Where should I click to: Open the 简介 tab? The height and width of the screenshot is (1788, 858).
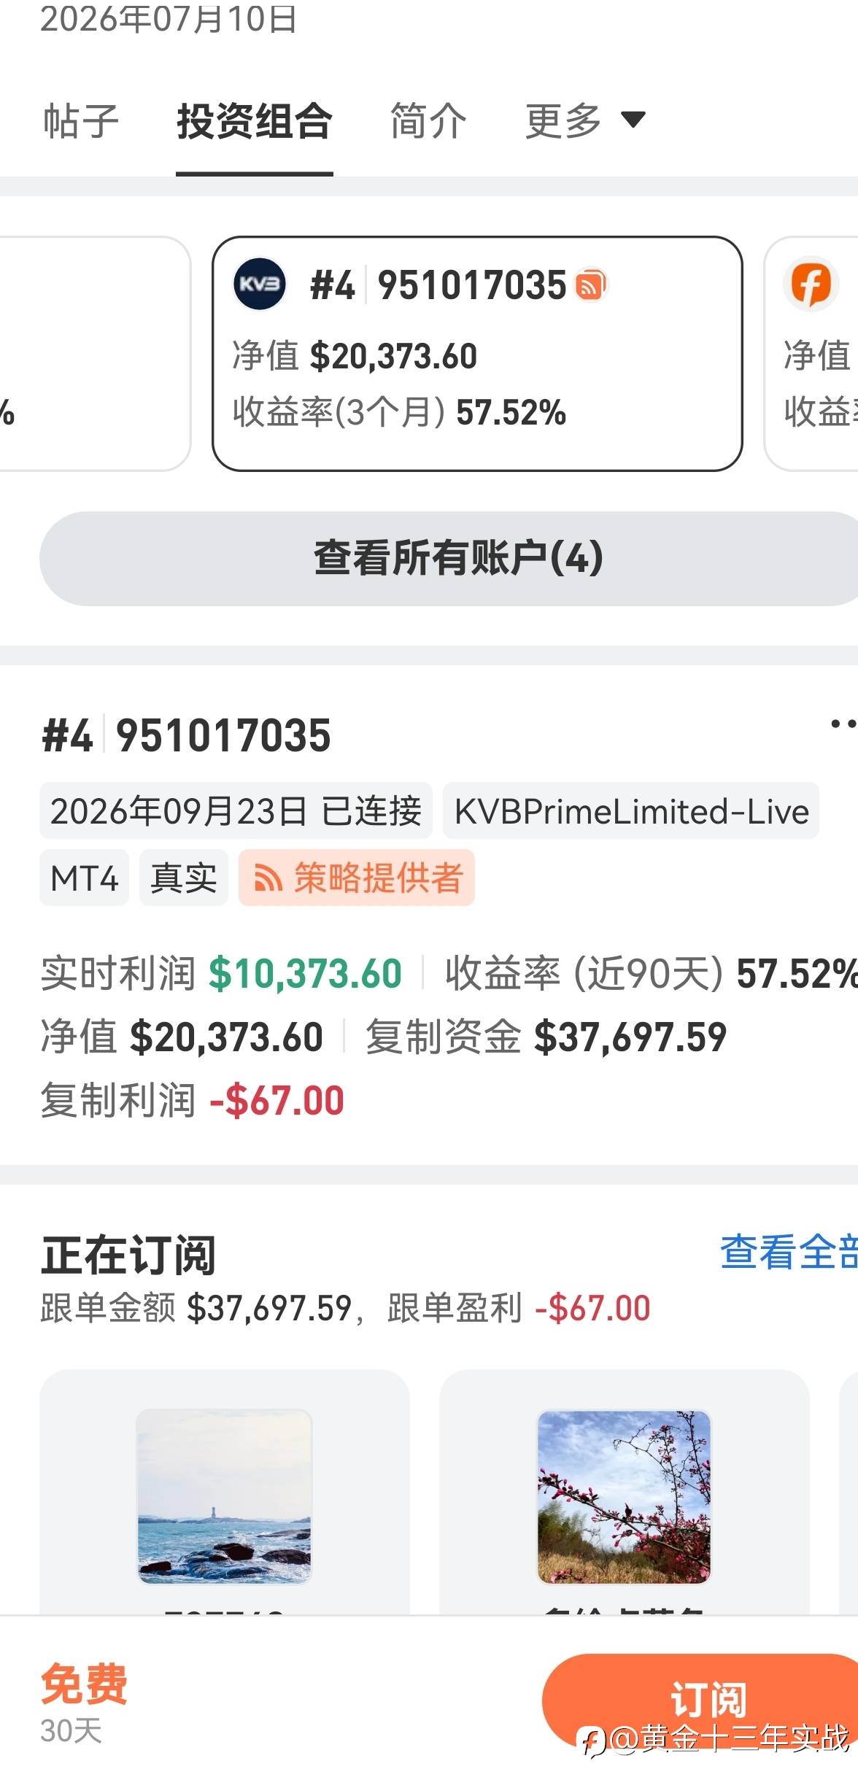(x=428, y=121)
